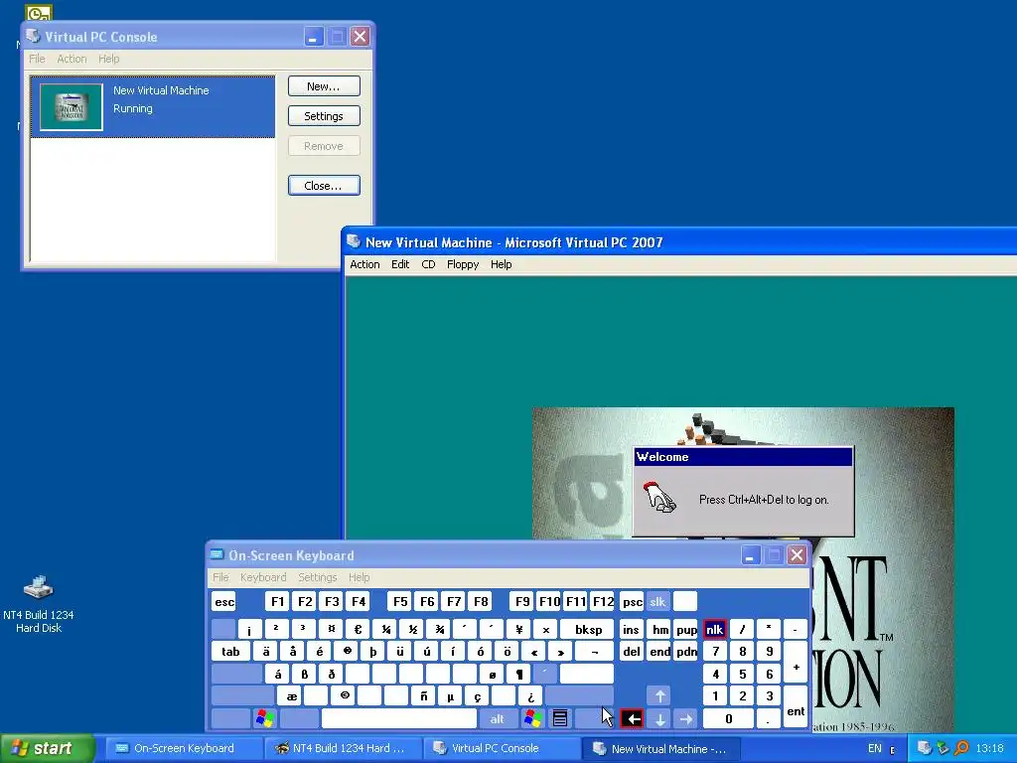
Task: Open Settings menu in On-Screen Keyboard
Action: 317,577
